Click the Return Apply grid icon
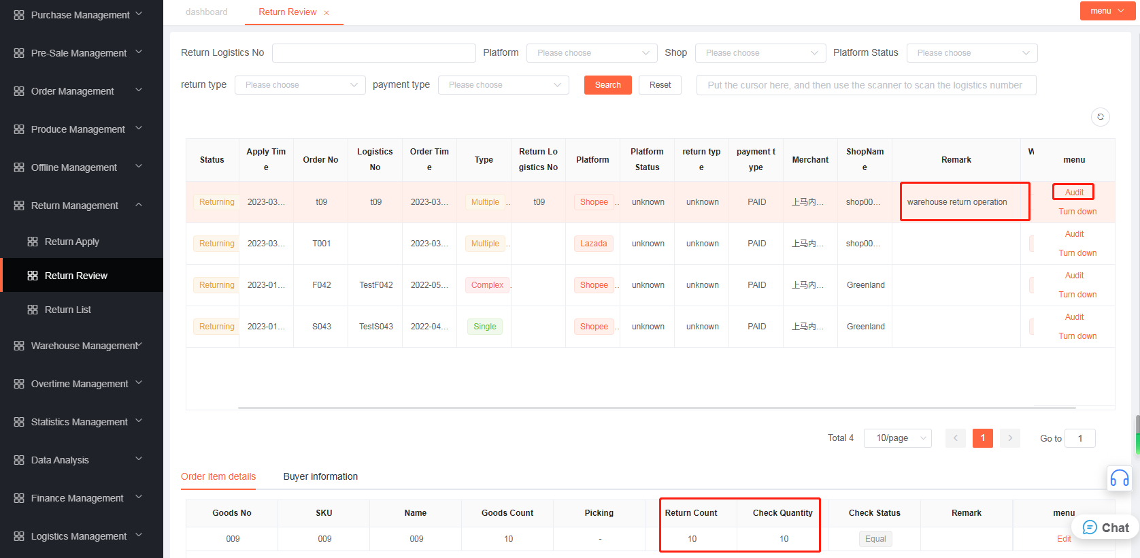 pos(33,242)
